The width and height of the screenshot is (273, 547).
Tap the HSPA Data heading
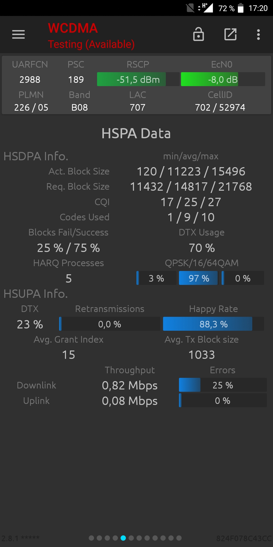click(136, 133)
